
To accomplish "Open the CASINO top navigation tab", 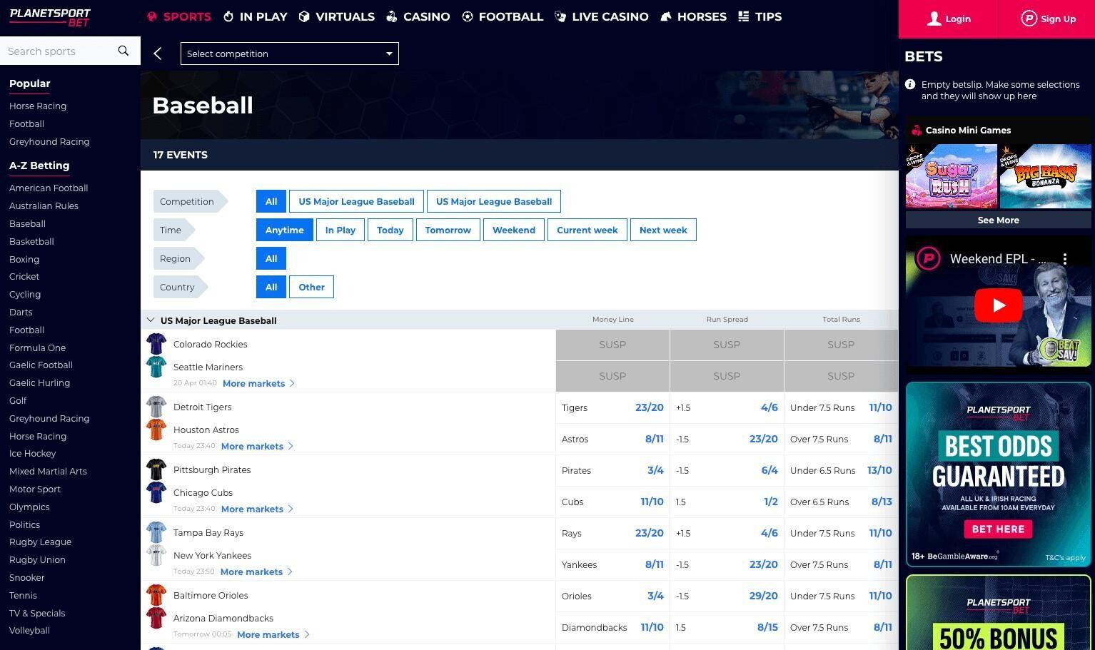I will pyautogui.click(x=418, y=16).
